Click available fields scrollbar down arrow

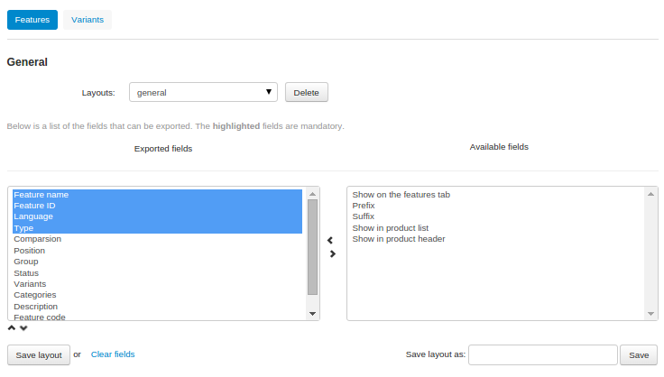[x=650, y=314]
